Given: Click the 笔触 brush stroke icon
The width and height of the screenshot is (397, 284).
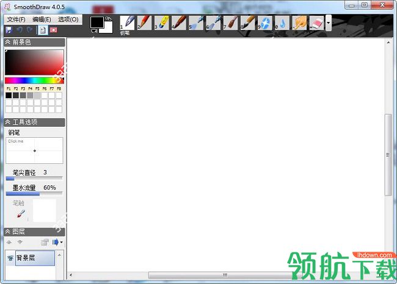Looking at the screenshot, I should pyautogui.click(x=21, y=214).
